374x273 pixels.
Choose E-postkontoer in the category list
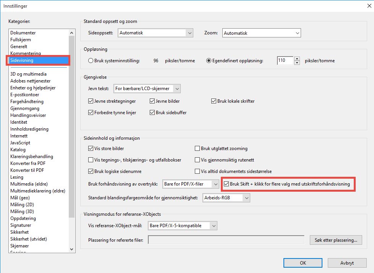tap(24, 95)
